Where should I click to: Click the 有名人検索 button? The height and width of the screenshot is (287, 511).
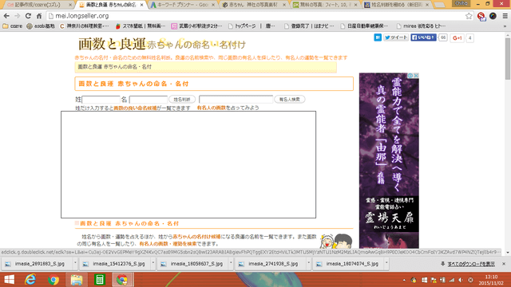(289, 99)
